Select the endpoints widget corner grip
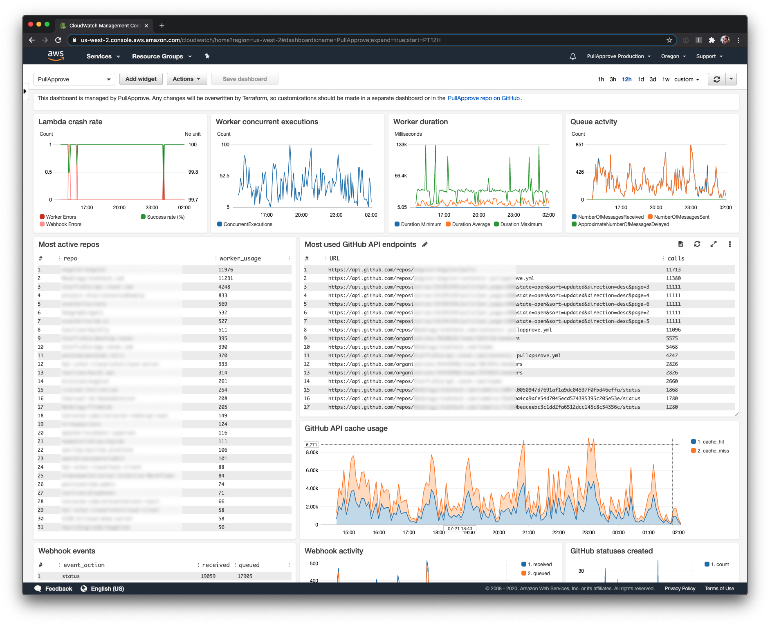This screenshot has width=770, height=625. tap(736, 414)
